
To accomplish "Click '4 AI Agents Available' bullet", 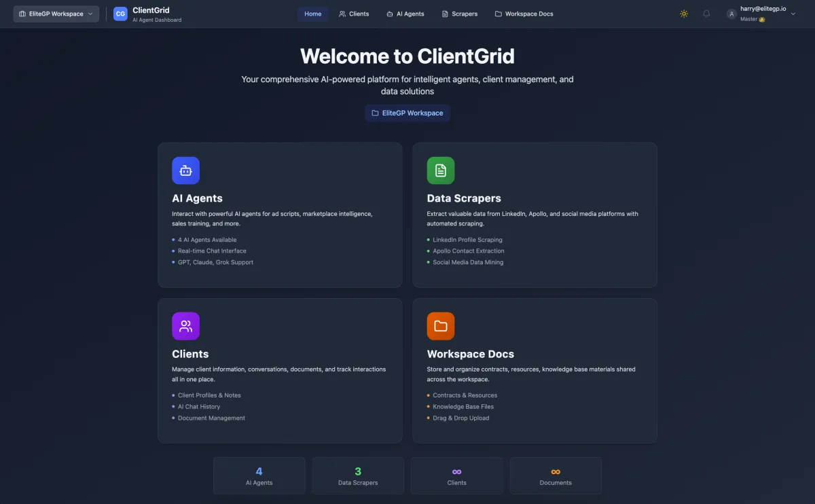I will coord(207,240).
